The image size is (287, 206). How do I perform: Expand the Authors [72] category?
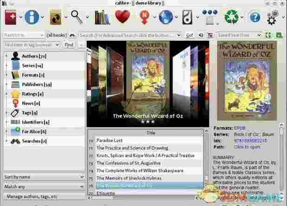pyautogui.click(x=7, y=56)
